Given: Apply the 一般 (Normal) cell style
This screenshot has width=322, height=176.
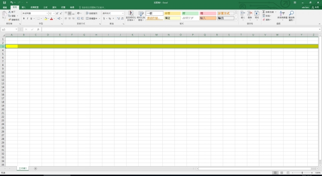Looking at the screenshot, I should [154, 13].
